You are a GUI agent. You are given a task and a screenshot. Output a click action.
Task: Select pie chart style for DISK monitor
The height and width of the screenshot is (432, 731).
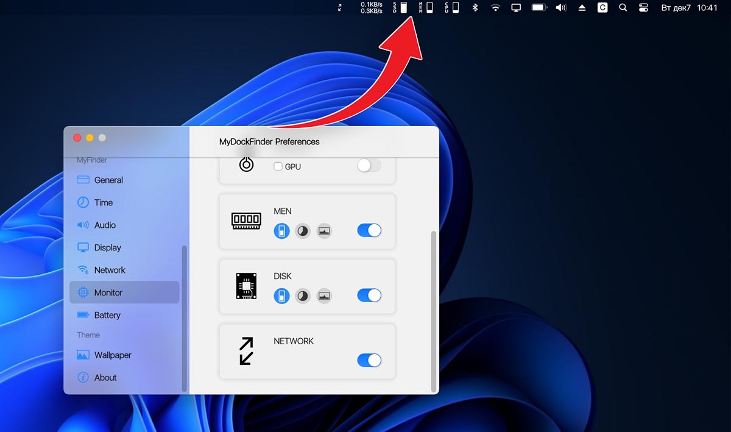(x=303, y=296)
